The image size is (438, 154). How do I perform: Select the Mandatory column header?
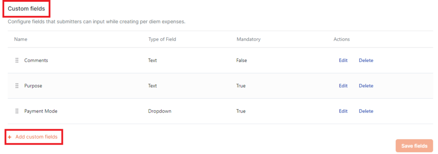[249, 39]
